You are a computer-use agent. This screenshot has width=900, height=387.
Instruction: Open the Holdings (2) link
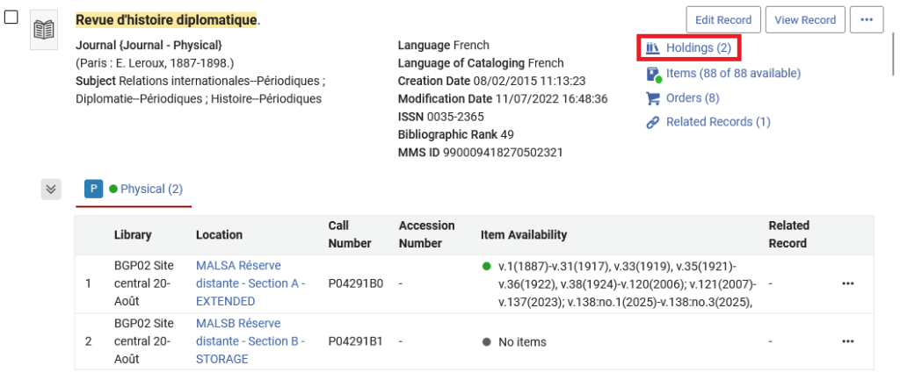point(698,47)
